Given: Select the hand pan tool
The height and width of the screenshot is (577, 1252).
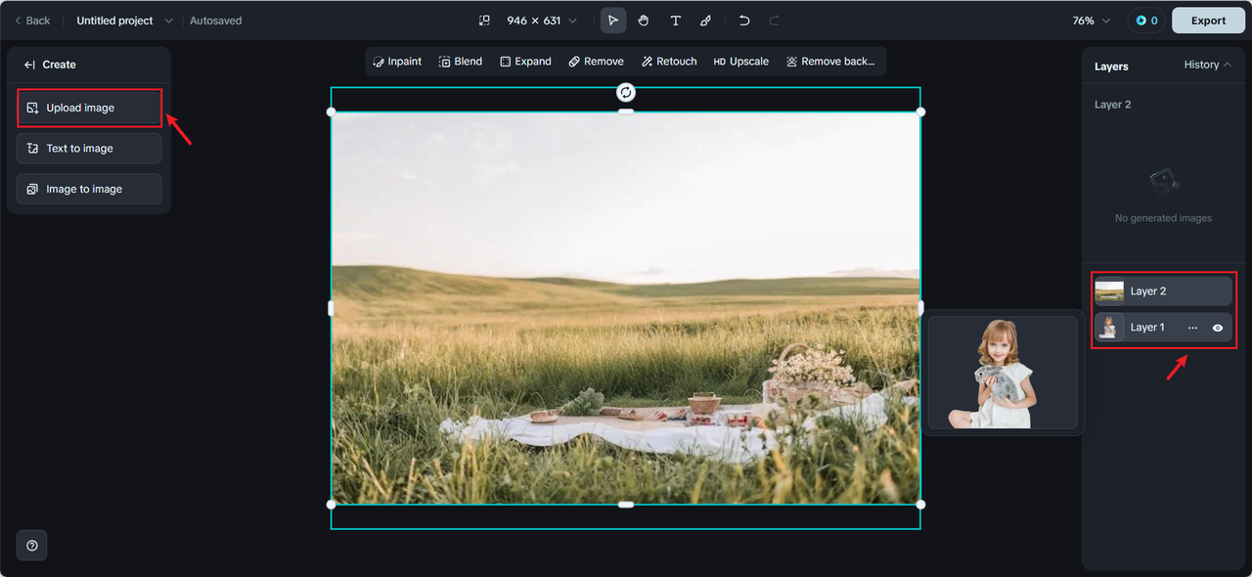Looking at the screenshot, I should click(x=644, y=21).
